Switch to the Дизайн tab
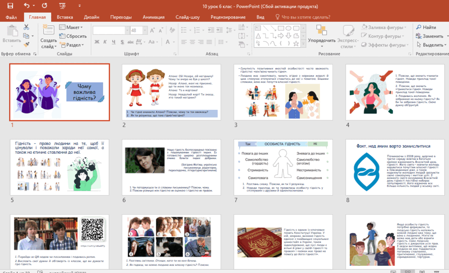The height and width of the screenshot is (273, 449). coord(92,17)
